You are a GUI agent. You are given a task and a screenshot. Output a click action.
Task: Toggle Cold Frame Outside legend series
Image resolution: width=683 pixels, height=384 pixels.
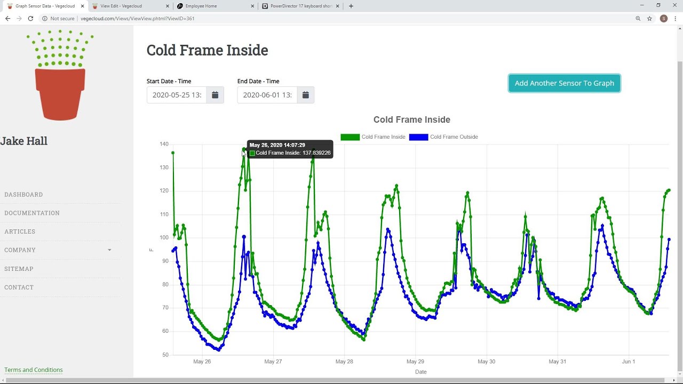click(443, 137)
